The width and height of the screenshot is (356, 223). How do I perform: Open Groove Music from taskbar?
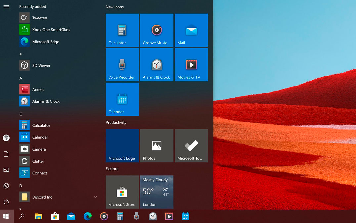click(104, 216)
